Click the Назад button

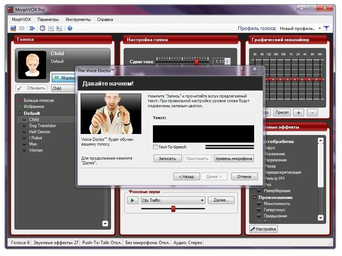pos(187,177)
